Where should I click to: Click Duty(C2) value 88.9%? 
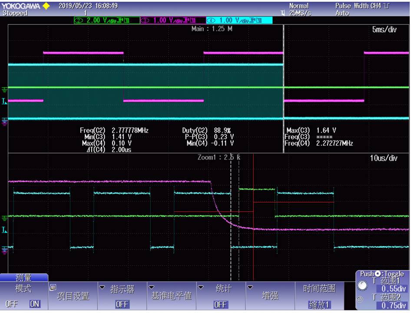222,130
